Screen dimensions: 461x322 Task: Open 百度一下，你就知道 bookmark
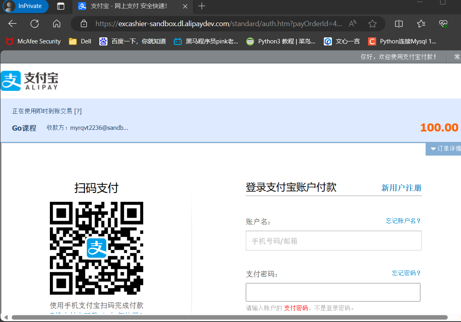(x=133, y=41)
